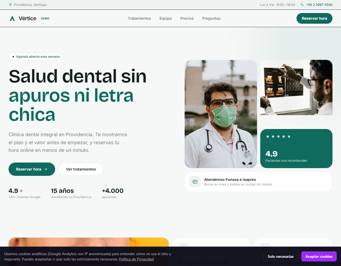Click the star icon next to the 4.9 Google rating

(x=21, y=191)
